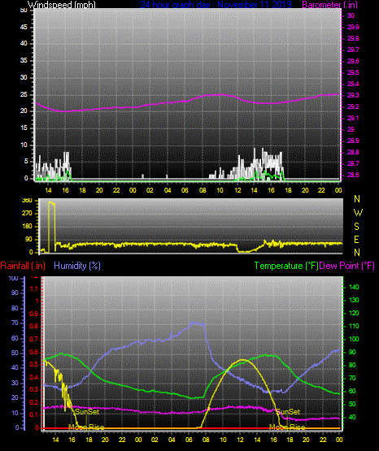Click the "Humidity (%)" legend label

point(77,266)
